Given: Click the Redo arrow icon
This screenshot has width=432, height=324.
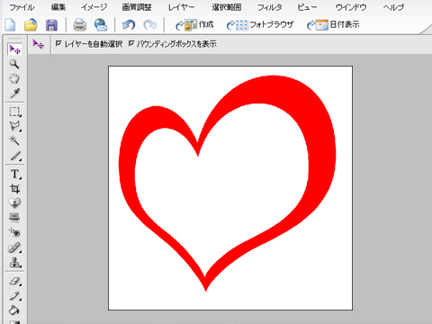Looking at the screenshot, I should point(149,25).
